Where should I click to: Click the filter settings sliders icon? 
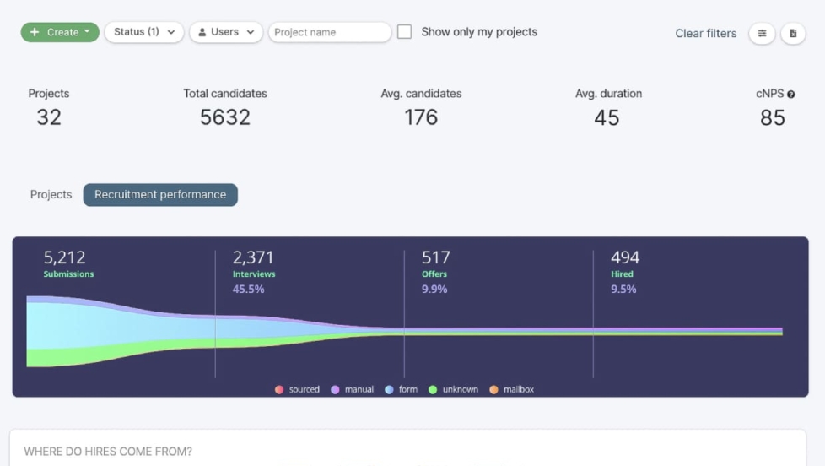point(762,34)
